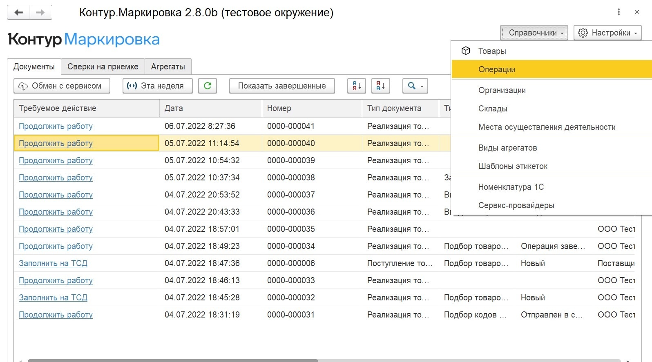This screenshot has height=362, width=652.
Task: Click the Товары box icon
Action: point(466,51)
